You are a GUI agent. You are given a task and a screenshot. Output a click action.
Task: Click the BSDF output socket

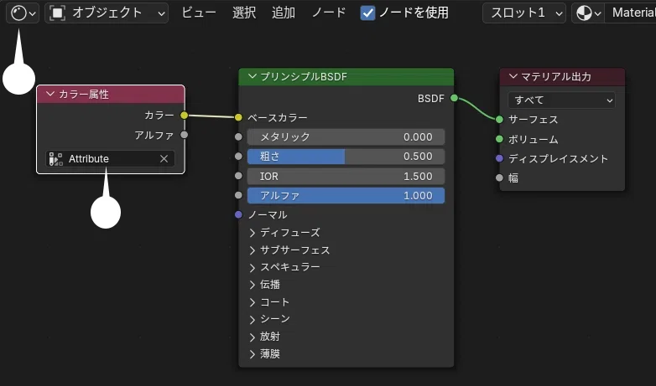[x=455, y=98]
